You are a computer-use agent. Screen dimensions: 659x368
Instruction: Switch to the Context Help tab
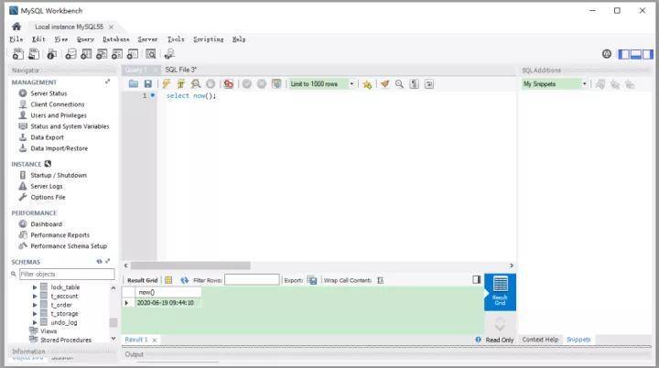[540, 340]
